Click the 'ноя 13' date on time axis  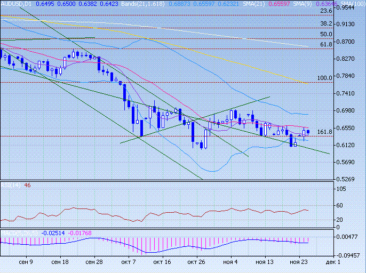265,262
